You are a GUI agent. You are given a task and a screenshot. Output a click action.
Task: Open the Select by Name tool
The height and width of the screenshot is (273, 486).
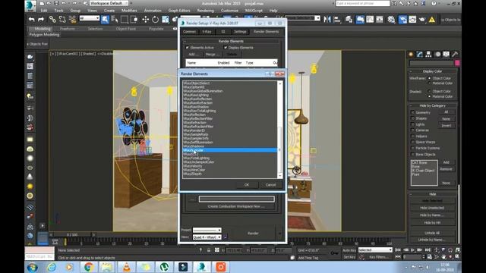(x=115, y=20)
